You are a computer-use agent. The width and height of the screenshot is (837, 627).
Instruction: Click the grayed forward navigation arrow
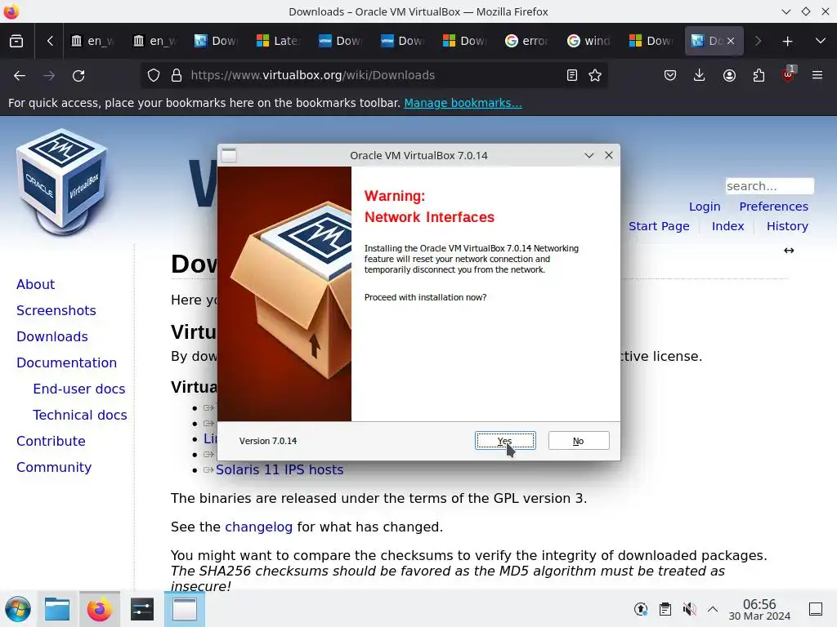(x=49, y=75)
